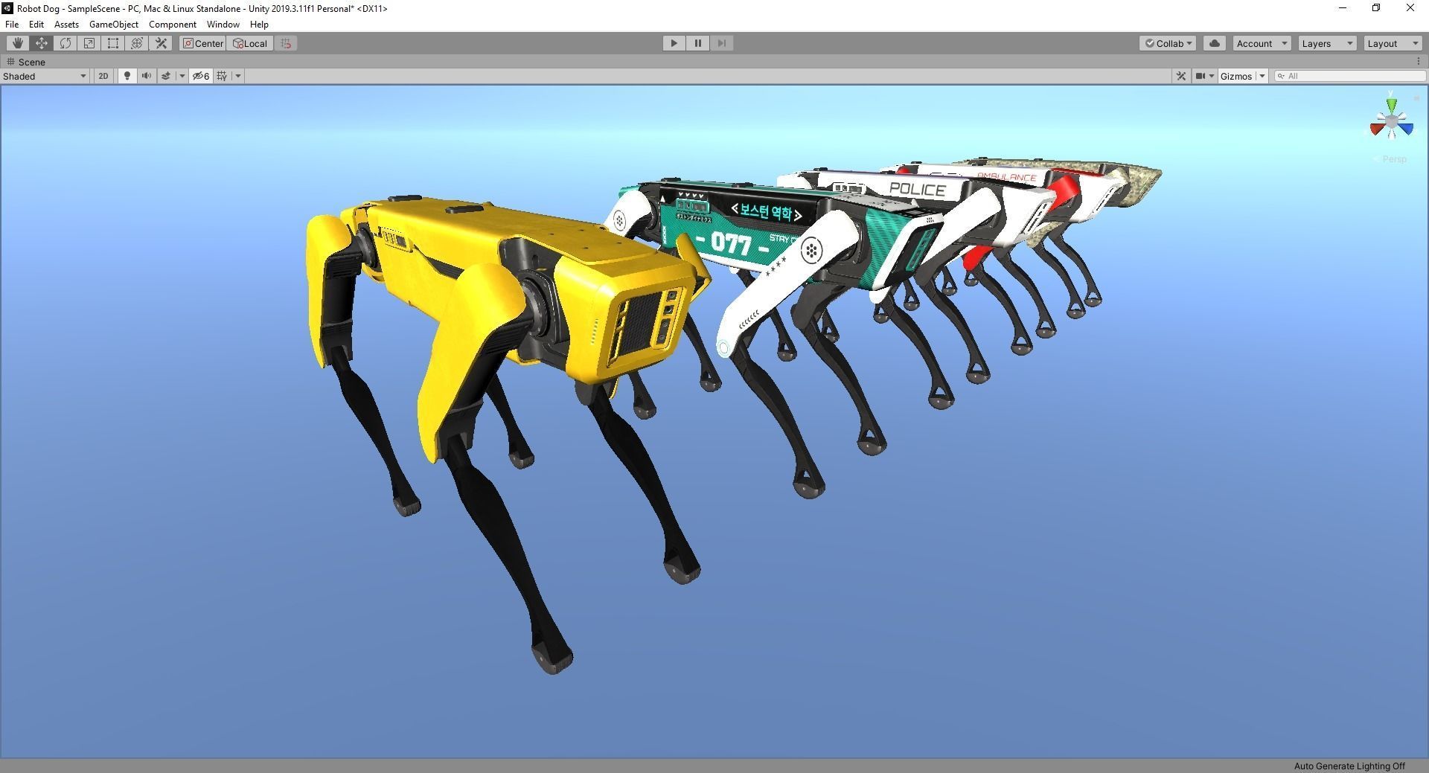Open the File menu

pos(12,24)
